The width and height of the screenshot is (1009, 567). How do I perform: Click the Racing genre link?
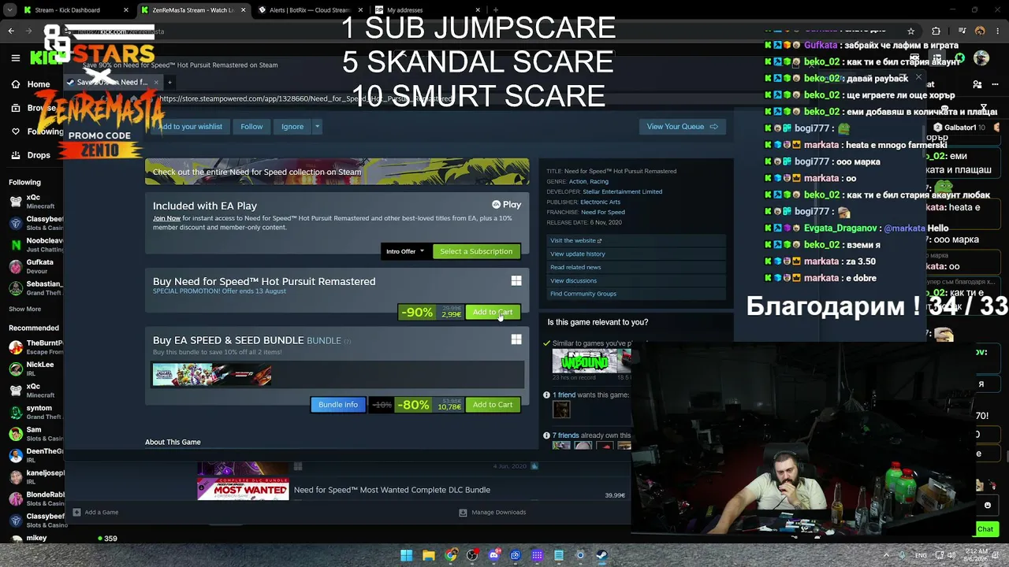[599, 182]
